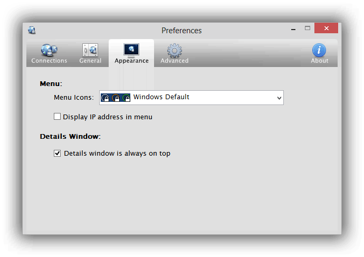The width and height of the screenshot is (364, 257).
Task: Enable Display IP address in menu checkbox
Action: [x=57, y=116]
